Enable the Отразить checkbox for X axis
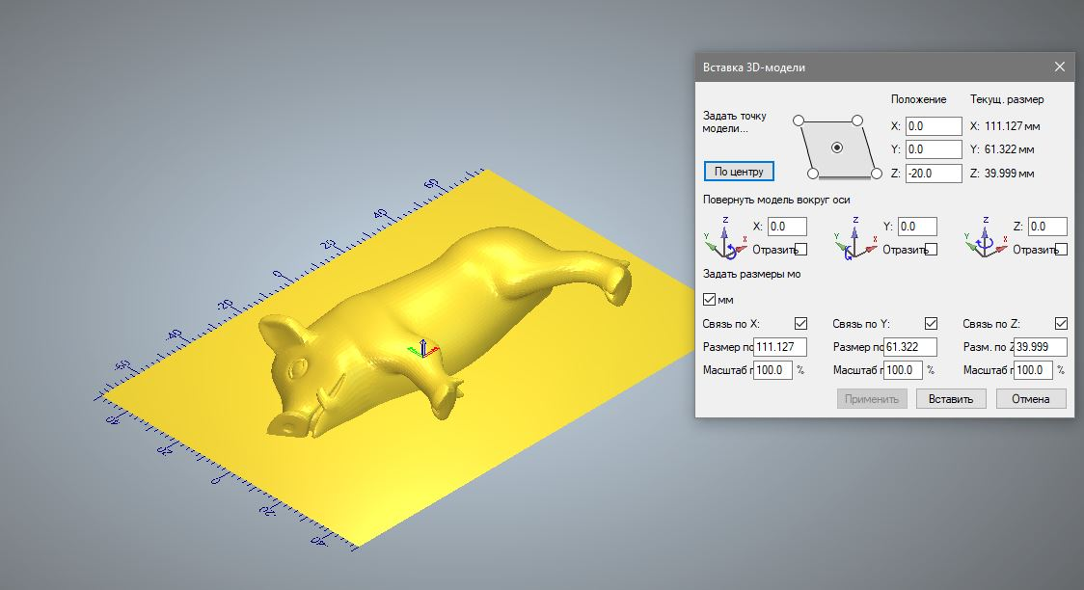 point(800,250)
